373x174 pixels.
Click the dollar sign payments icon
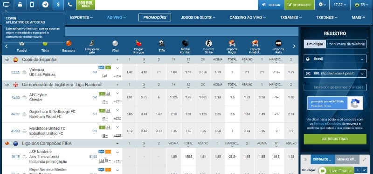coord(58,5)
